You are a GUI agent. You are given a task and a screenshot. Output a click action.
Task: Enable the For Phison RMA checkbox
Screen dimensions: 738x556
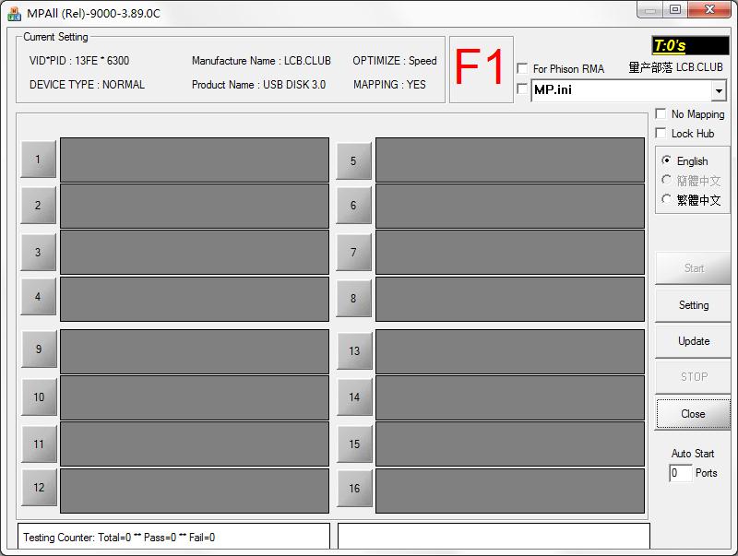point(522,68)
